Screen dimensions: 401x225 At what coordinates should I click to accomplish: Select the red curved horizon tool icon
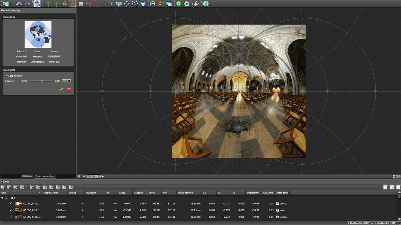(97, 4)
